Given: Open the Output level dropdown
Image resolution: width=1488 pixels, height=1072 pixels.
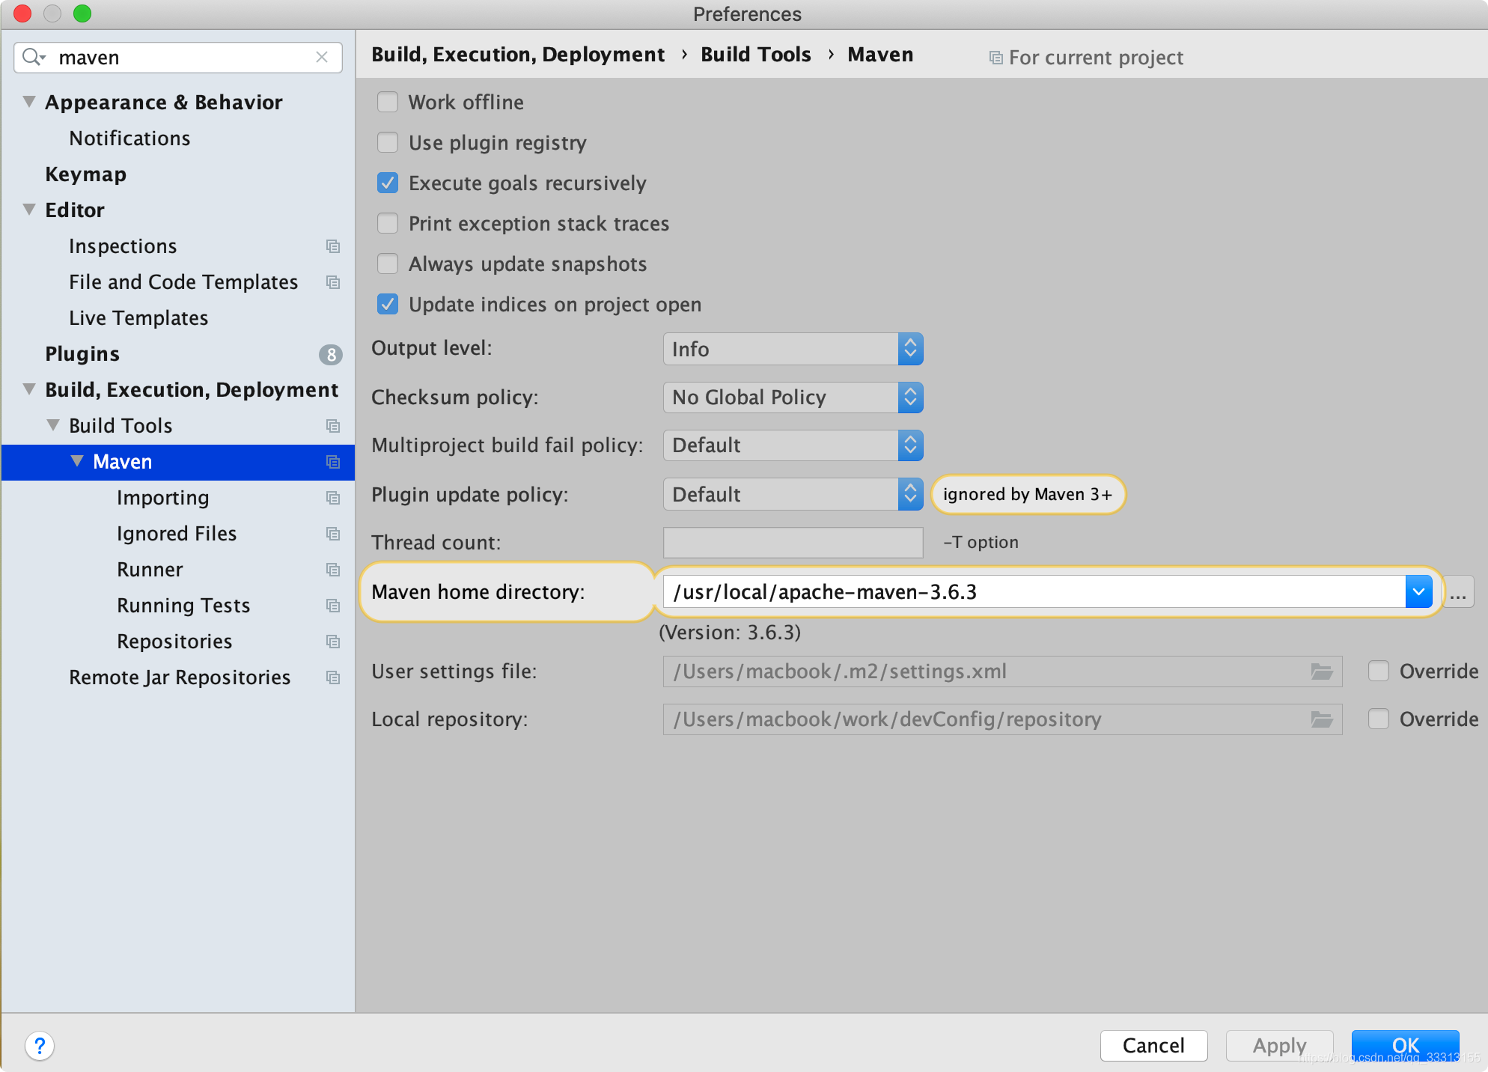Looking at the screenshot, I should click(793, 349).
